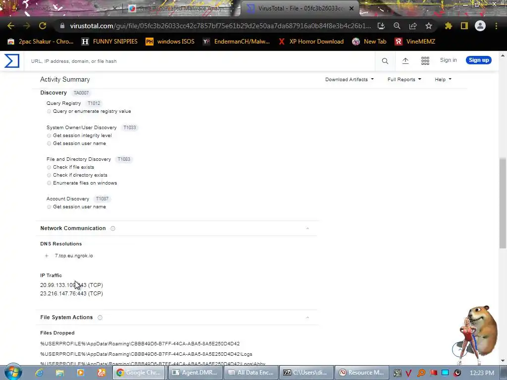Open the New Tab bookmark

click(369, 42)
